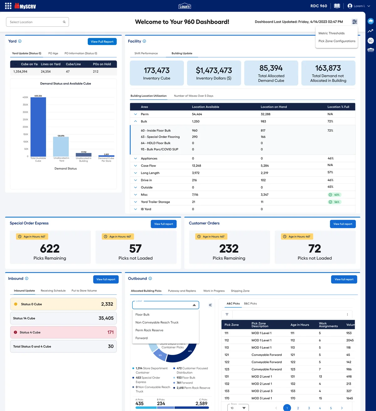Viewport: 376px width, 411px height.
Task: Expand the Long Length area row
Action: click(135, 173)
